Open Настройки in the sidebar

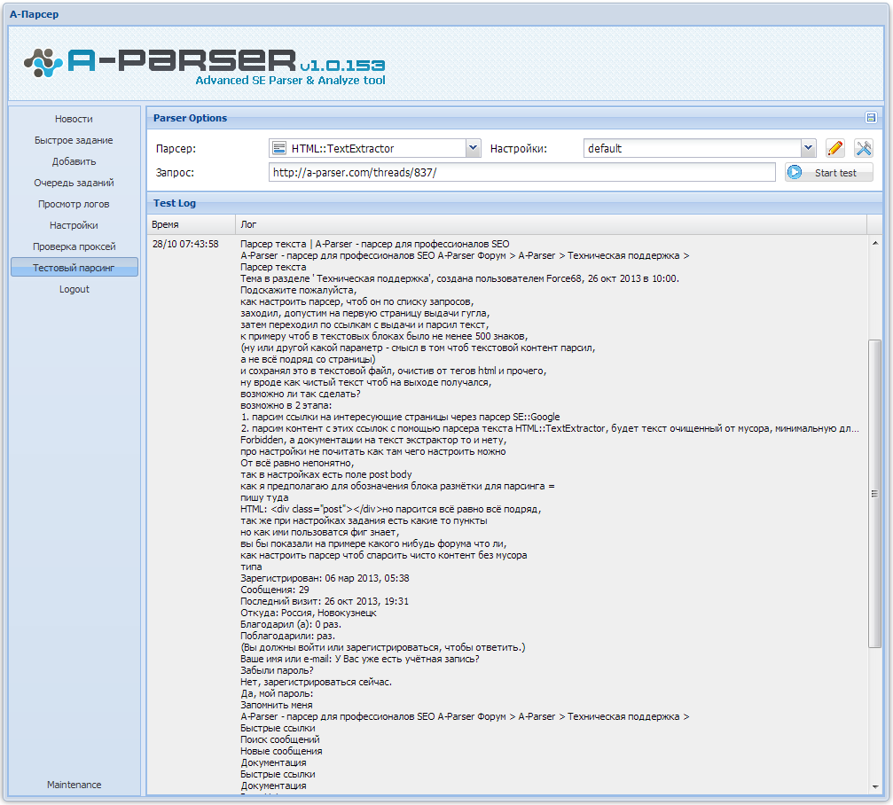74,225
